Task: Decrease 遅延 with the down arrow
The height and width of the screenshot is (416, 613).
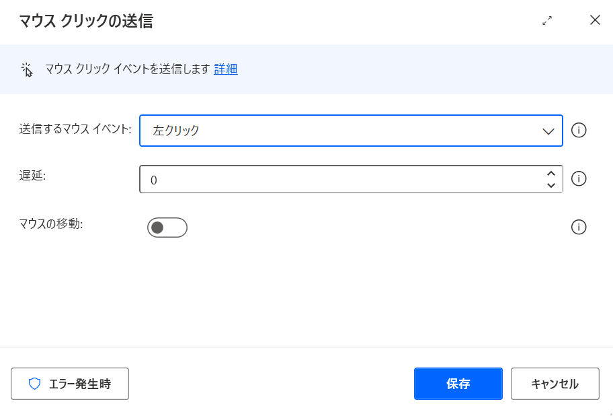Action: (x=551, y=185)
